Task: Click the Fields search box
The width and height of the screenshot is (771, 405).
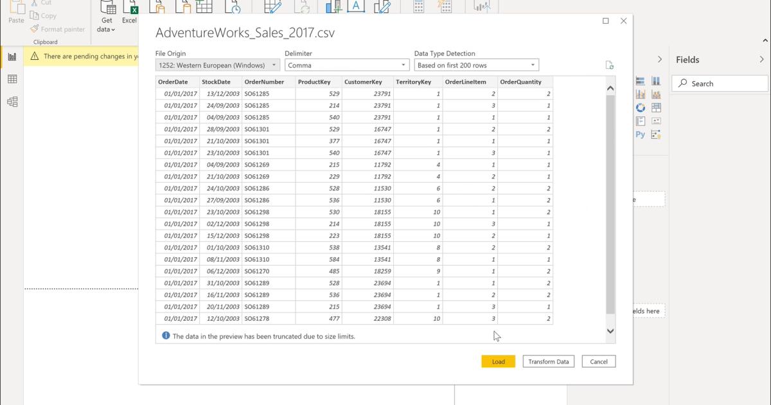Action: coord(719,83)
